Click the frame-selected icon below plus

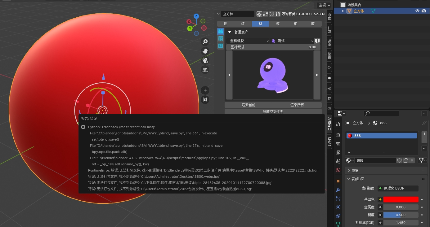205,100
